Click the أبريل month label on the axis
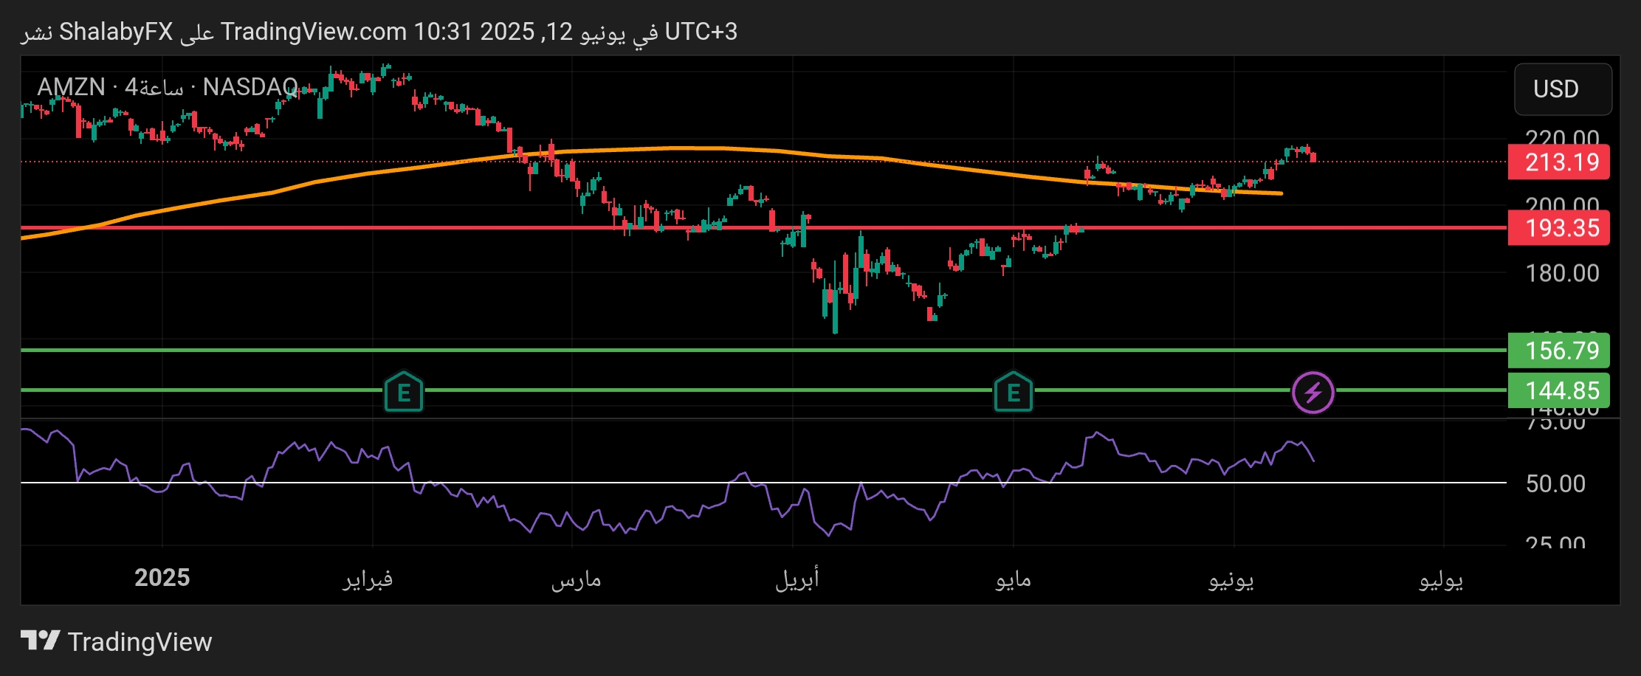 (797, 579)
